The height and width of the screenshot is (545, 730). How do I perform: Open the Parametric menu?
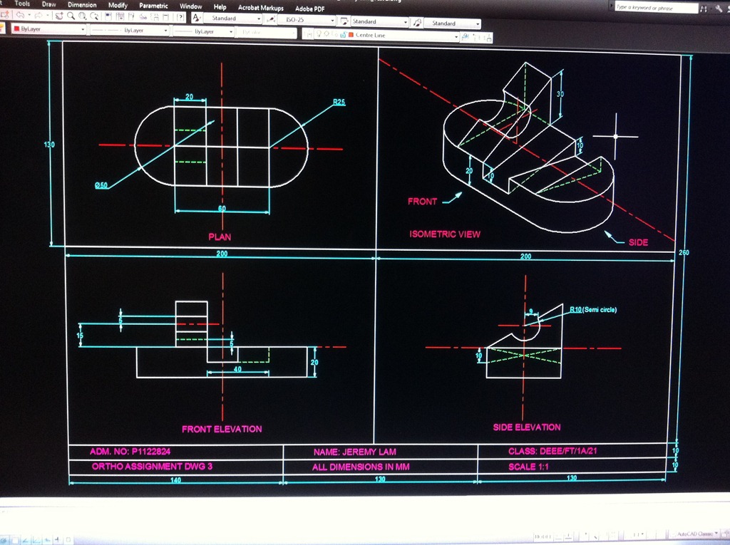tap(153, 6)
